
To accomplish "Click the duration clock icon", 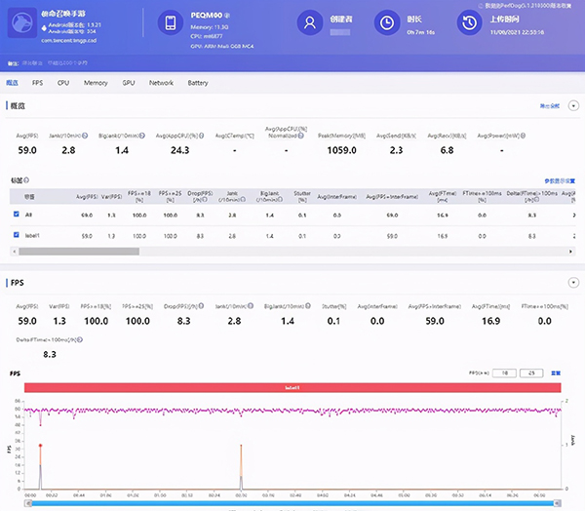I will pos(387,23).
